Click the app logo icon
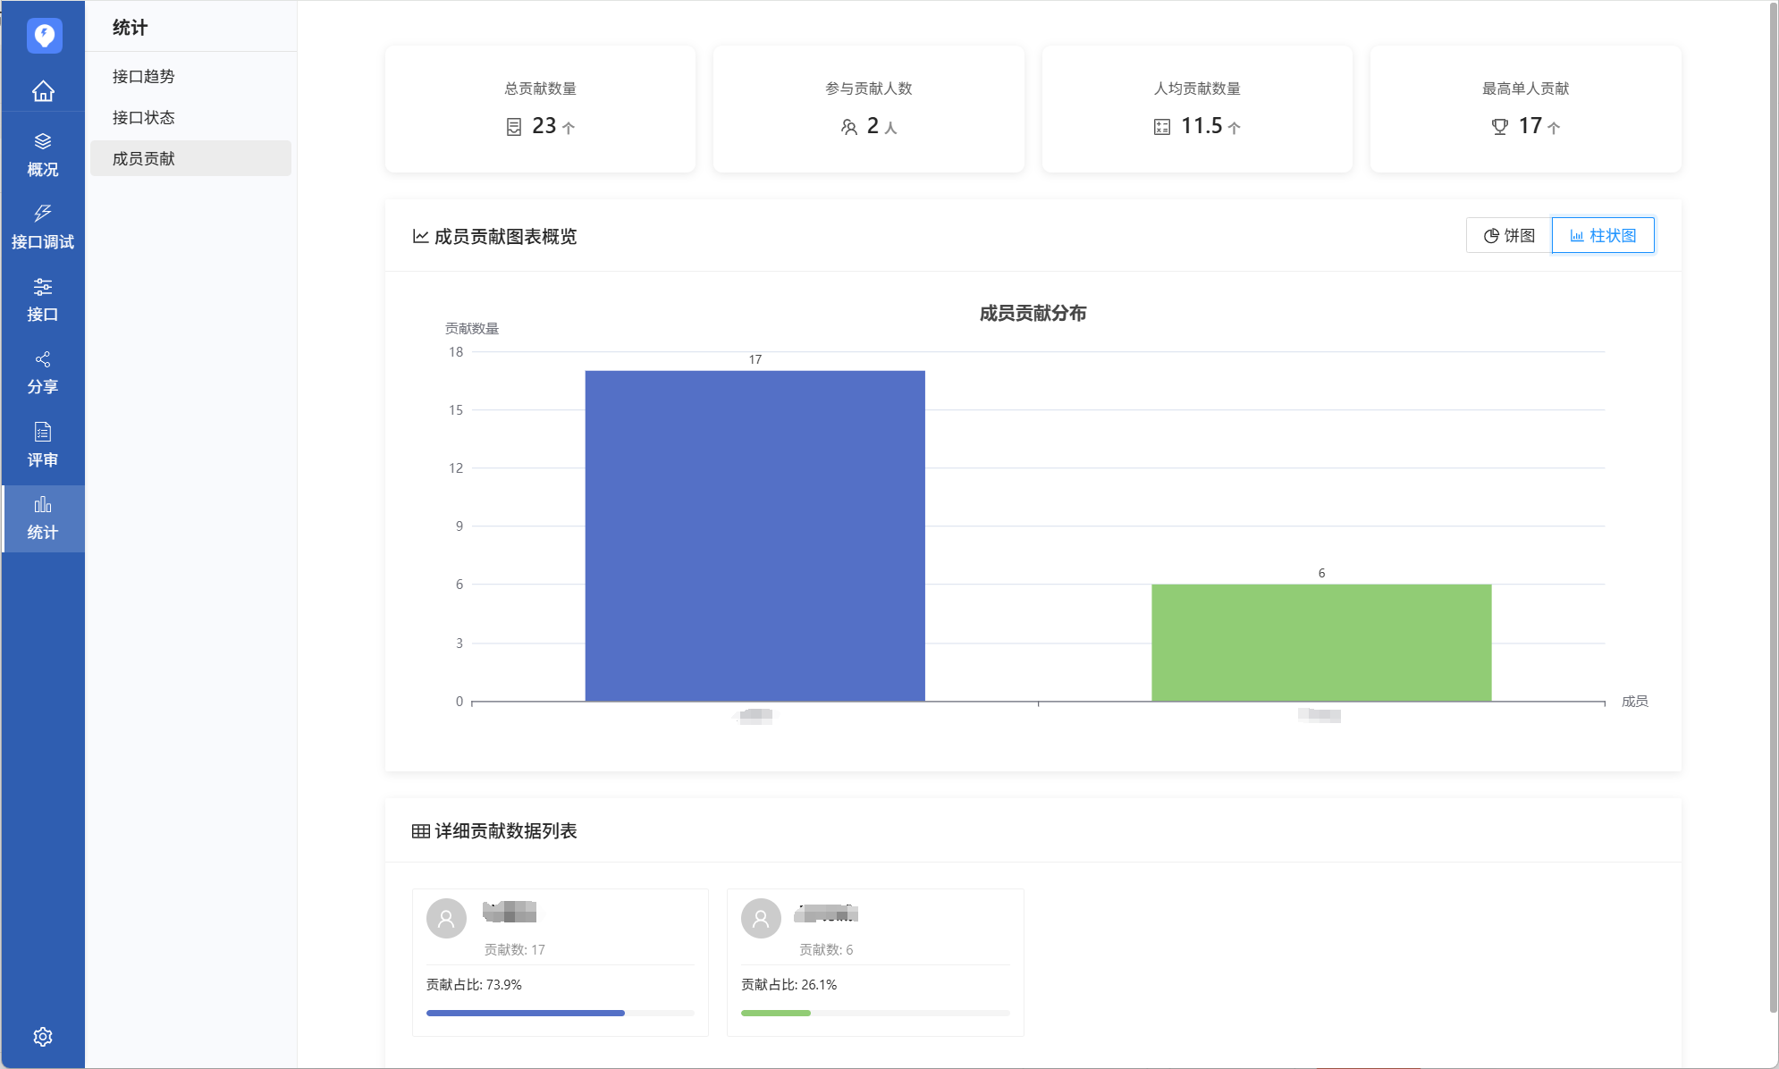 44,36
